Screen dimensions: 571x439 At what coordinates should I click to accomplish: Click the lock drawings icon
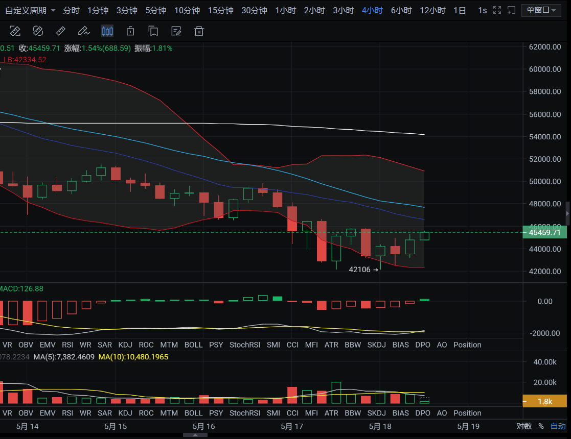[x=130, y=31]
